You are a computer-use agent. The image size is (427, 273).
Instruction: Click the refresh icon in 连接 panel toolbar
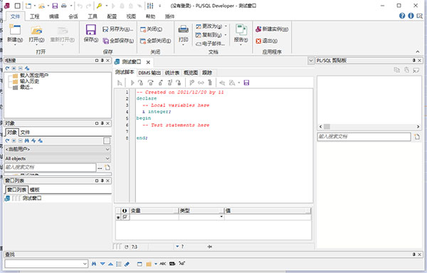click(7, 68)
